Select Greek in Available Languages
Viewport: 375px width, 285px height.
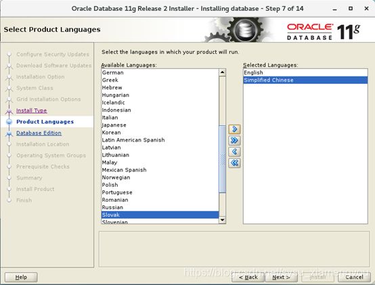160,80
